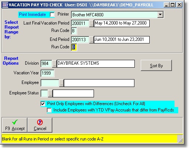Toggle the Print Immediate checkbox

[52, 14]
